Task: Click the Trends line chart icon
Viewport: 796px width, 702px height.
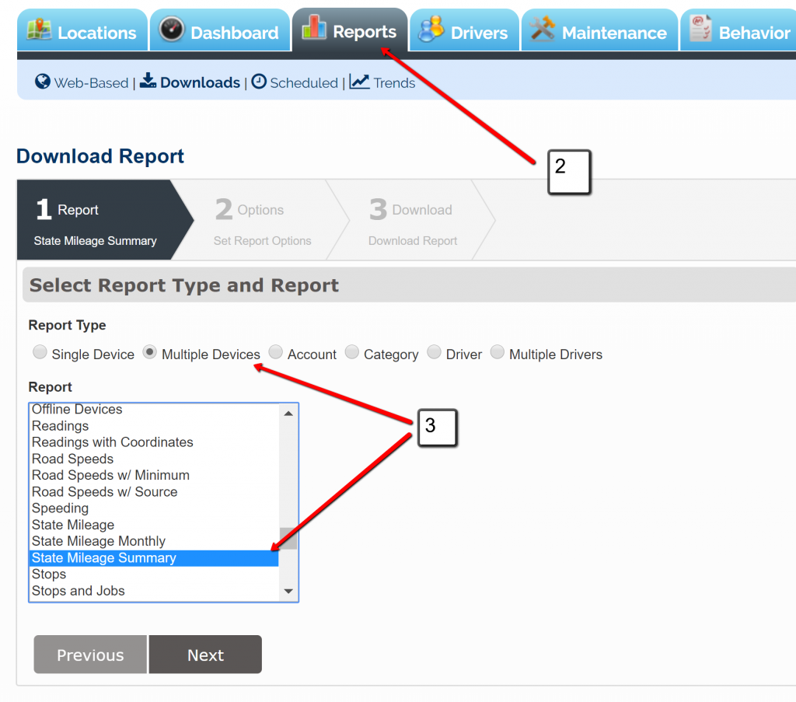Action: click(359, 81)
